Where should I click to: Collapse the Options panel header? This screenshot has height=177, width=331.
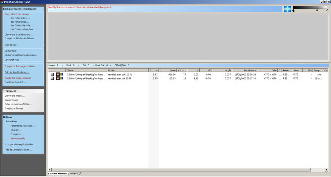point(23,117)
